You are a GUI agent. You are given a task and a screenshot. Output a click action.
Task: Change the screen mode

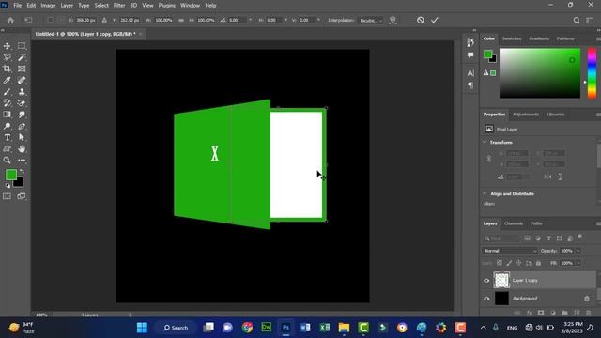tap(22, 196)
